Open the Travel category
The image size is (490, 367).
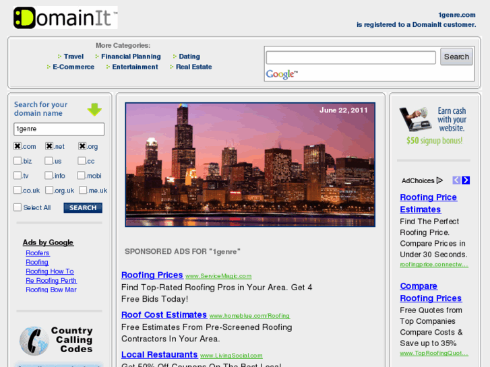point(73,57)
